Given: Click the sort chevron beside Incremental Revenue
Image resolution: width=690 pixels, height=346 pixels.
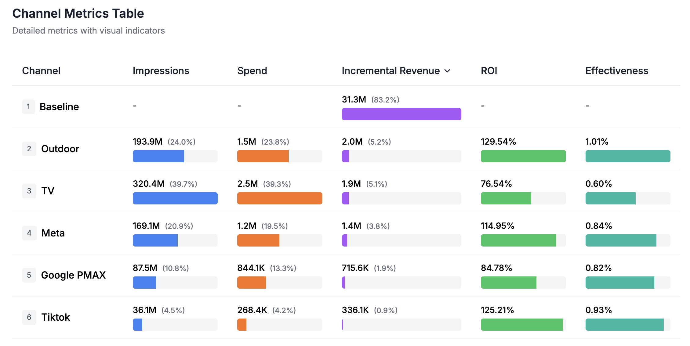Looking at the screenshot, I should (447, 71).
